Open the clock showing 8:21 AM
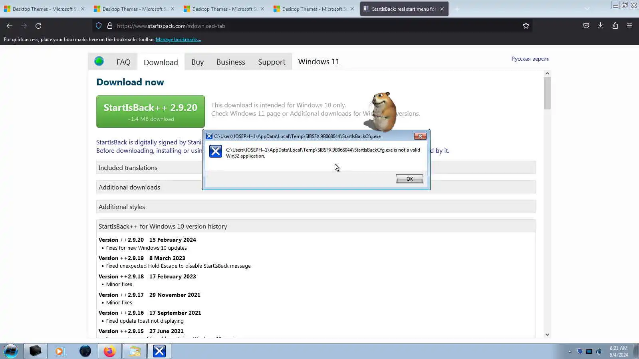639x359 pixels. [x=618, y=351]
